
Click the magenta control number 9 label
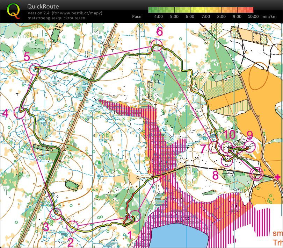(250, 135)
